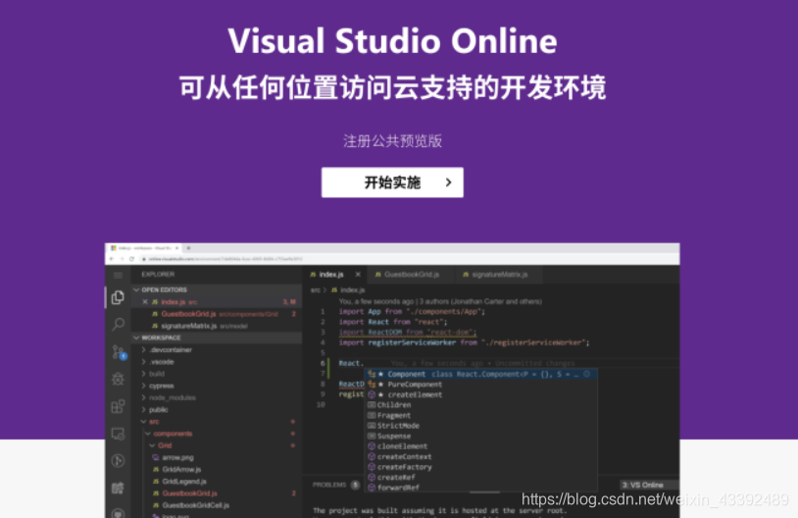Click the browser back arrow
Screen dimensions: 798x518
112,259
